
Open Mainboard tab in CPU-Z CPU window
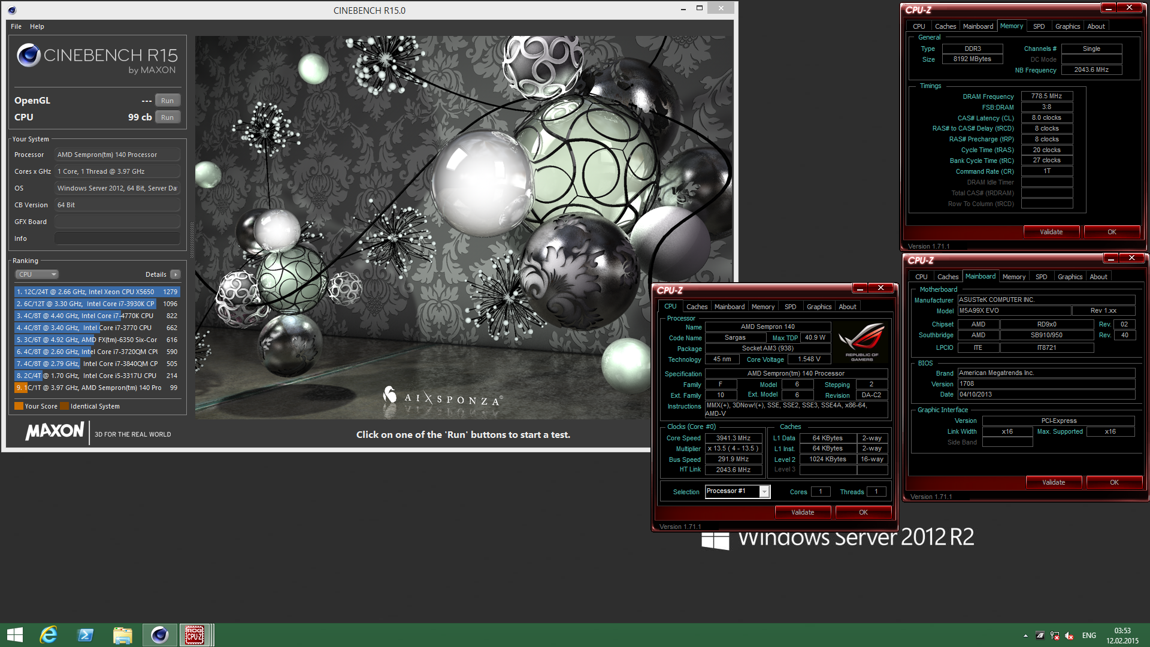[x=730, y=307]
